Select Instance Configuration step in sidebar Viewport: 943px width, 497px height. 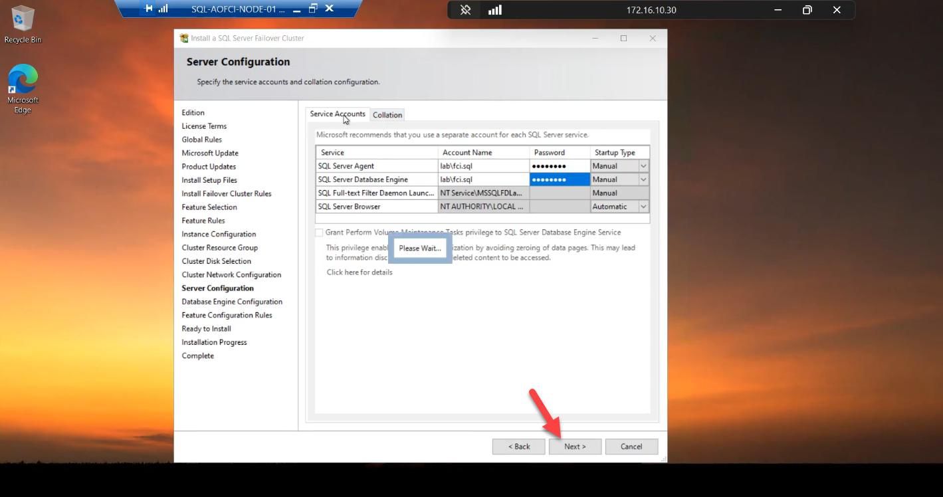point(219,234)
